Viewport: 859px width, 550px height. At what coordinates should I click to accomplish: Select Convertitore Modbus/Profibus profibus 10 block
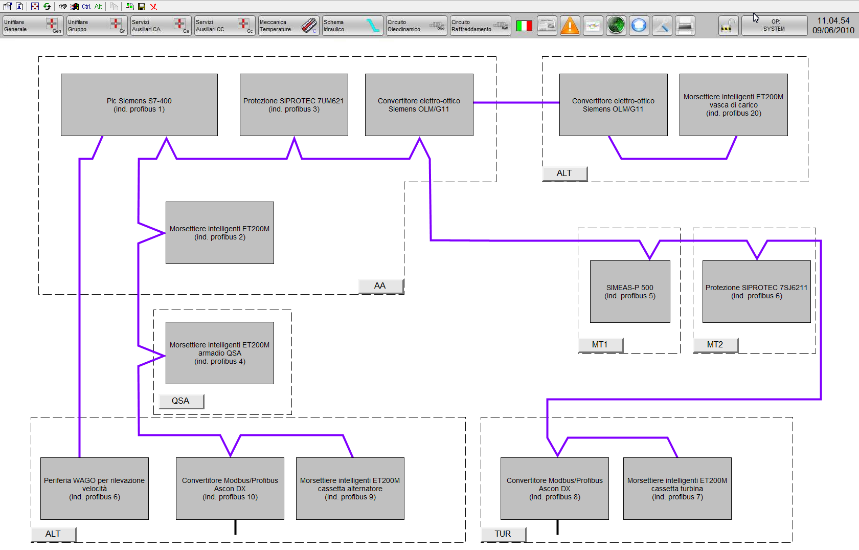[x=230, y=489]
